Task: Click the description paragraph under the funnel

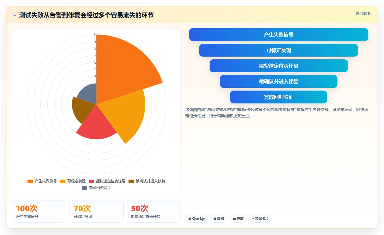Action: 277,113
